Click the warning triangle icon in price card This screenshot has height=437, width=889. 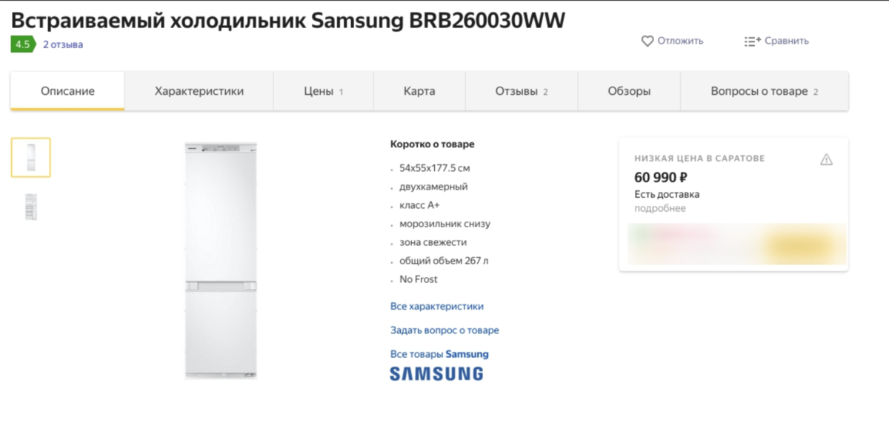click(827, 159)
